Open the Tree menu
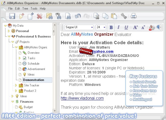This screenshot has width=166, height=120. coord(25,9)
